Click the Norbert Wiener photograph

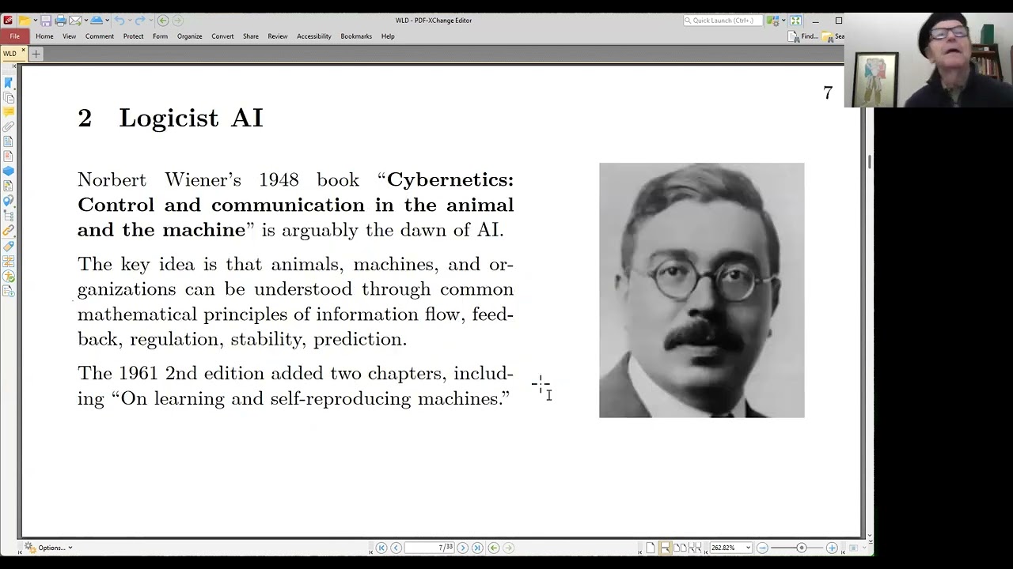point(702,290)
